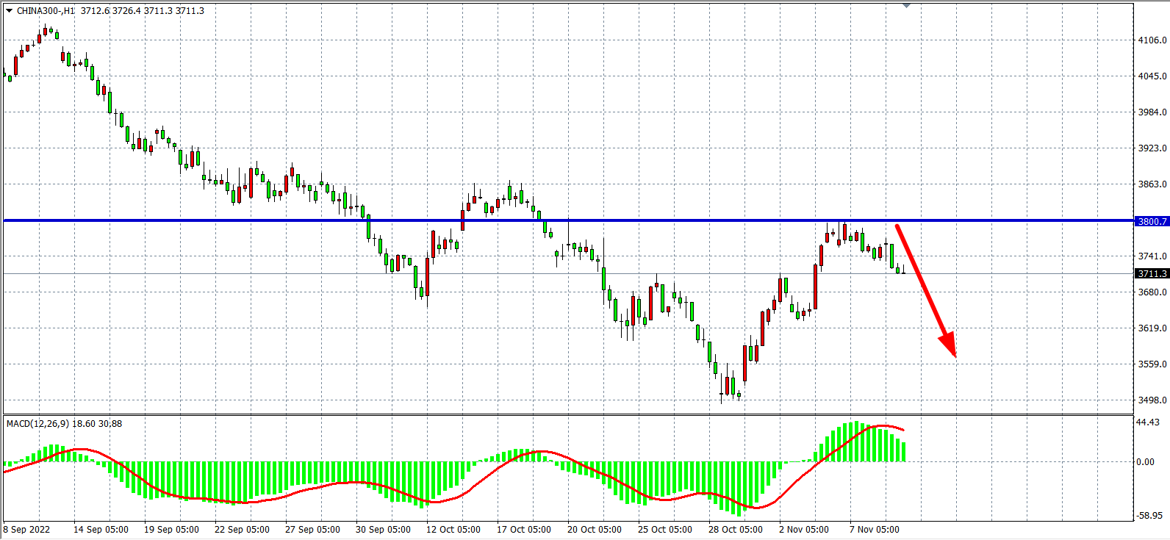Click the 4106.0 price scale label

1152,40
